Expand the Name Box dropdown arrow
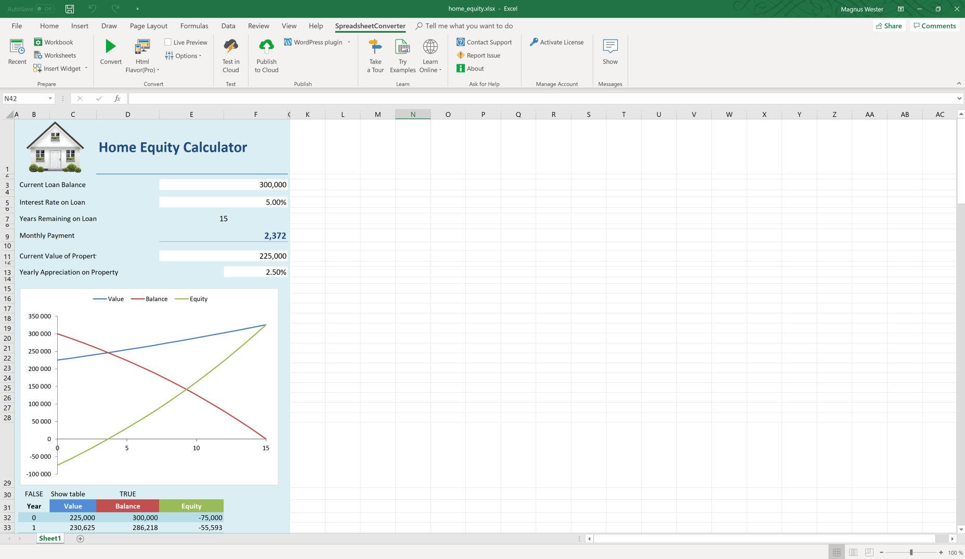The width and height of the screenshot is (965, 559). point(50,98)
